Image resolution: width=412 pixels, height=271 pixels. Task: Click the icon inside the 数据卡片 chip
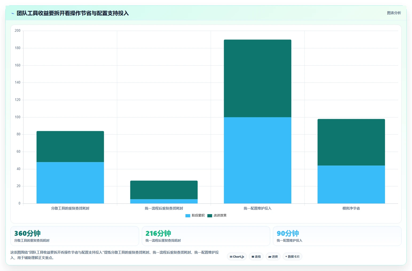[286, 257]
